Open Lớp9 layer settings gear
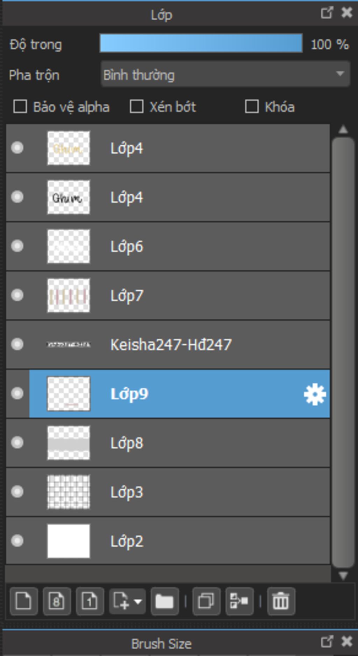The width and height of the screenshot is (358, 656). coord(315,394)
